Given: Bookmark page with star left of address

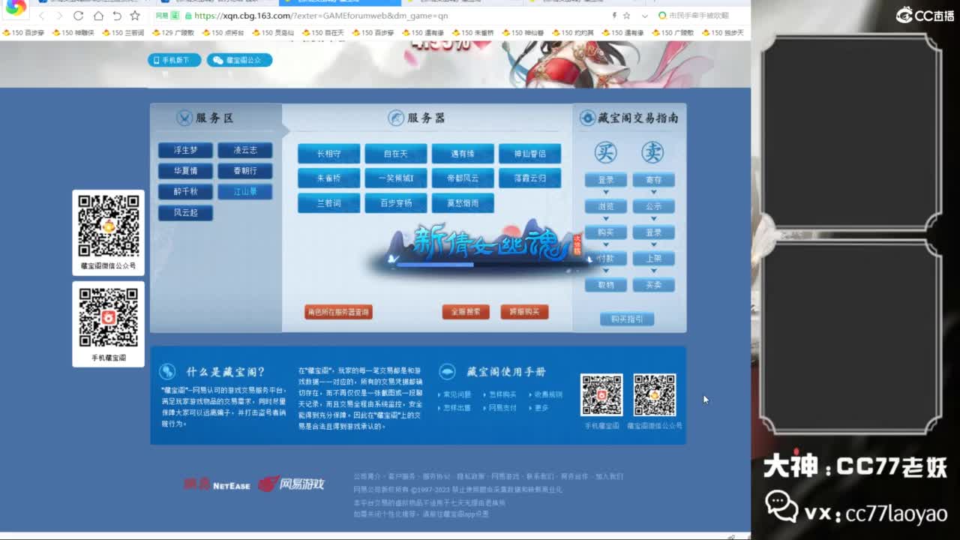Looking at the screenshot, I should click(135, 16).
